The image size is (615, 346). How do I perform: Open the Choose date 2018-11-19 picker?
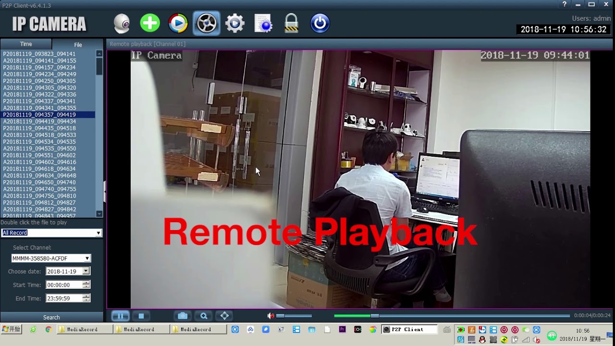coord(68,271)
